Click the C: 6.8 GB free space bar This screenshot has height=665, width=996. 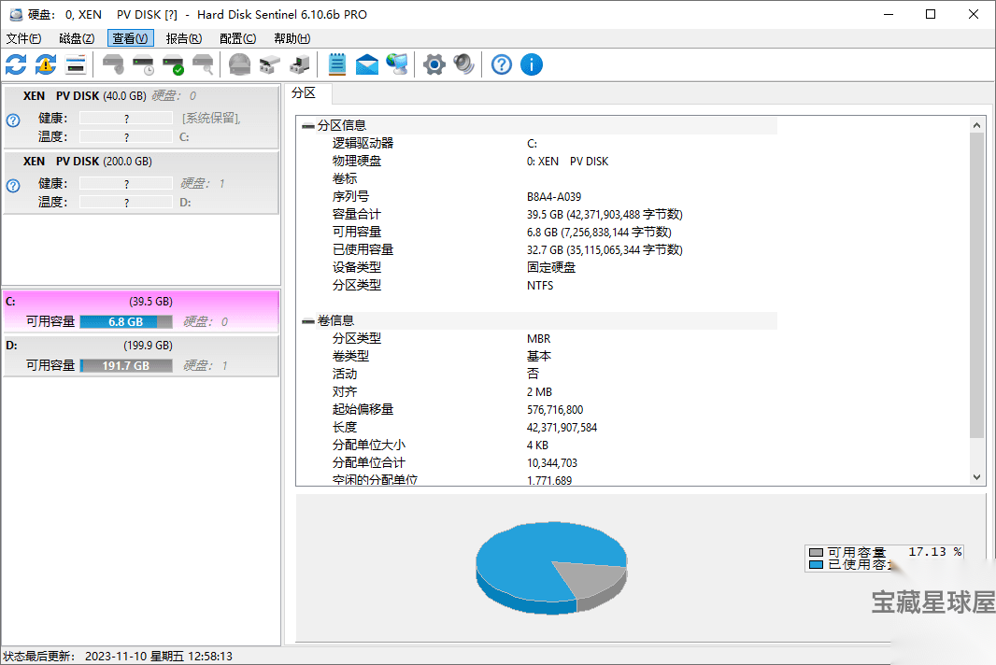tap(126, 322)
